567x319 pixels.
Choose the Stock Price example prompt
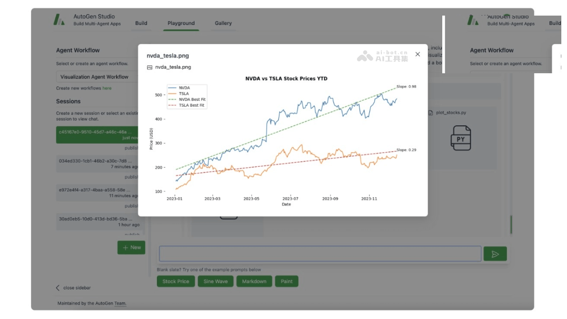(x=176, y=281)
